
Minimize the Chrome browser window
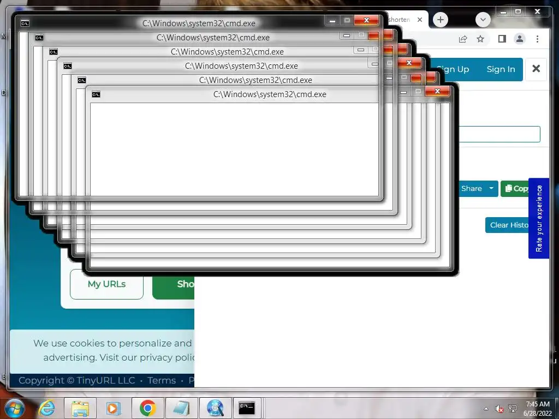pyautogui.click(x=503, y=12)
